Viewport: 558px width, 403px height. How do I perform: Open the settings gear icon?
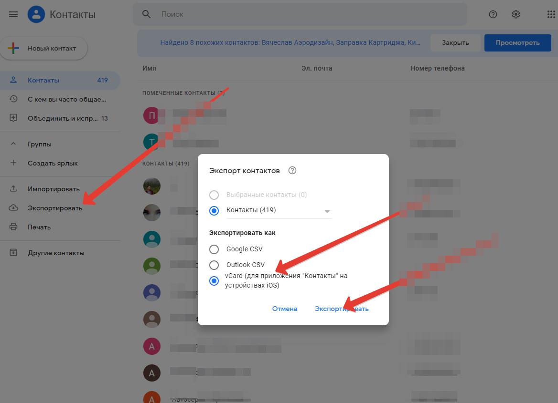click(x=516, y=14)
